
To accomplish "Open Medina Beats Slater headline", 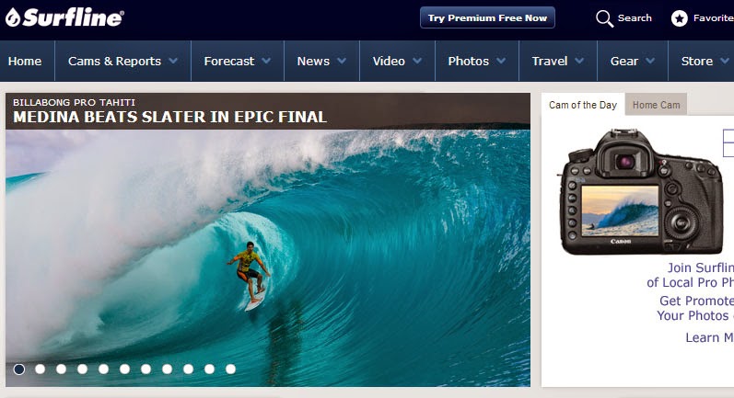I will pos(169,117).
